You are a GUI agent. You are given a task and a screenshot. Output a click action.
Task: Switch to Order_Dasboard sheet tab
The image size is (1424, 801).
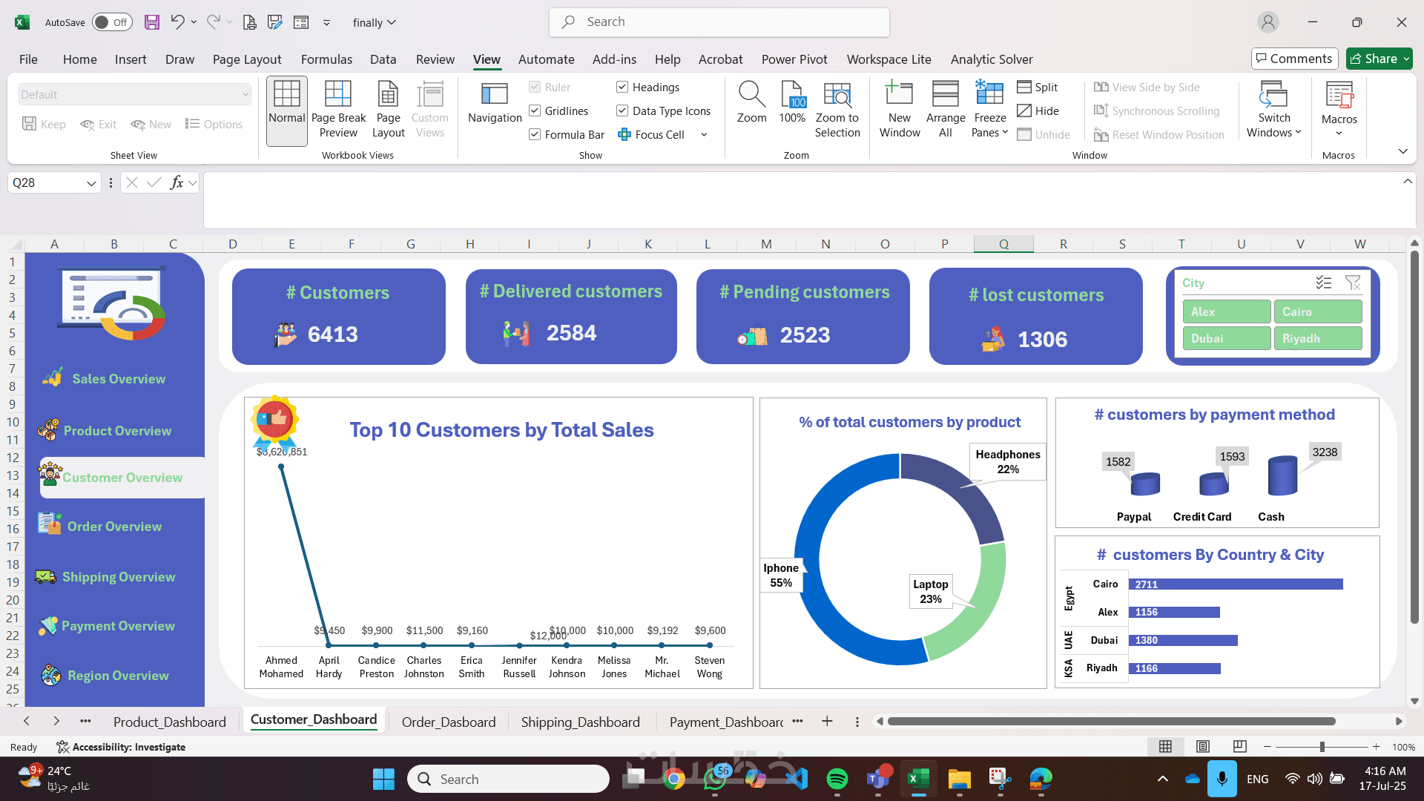click(448, 722)
